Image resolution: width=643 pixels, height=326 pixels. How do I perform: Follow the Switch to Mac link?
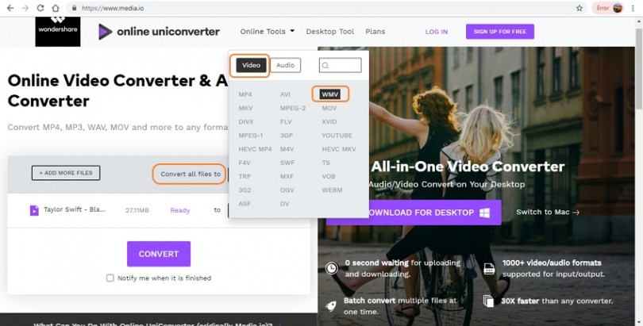pyautogui.click(x=548, y=212)
